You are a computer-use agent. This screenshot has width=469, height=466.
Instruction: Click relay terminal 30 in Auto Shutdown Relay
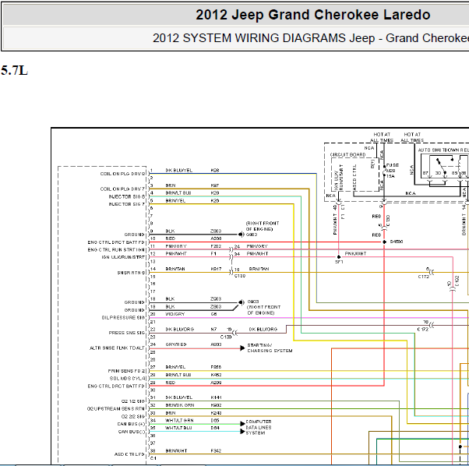438,173
